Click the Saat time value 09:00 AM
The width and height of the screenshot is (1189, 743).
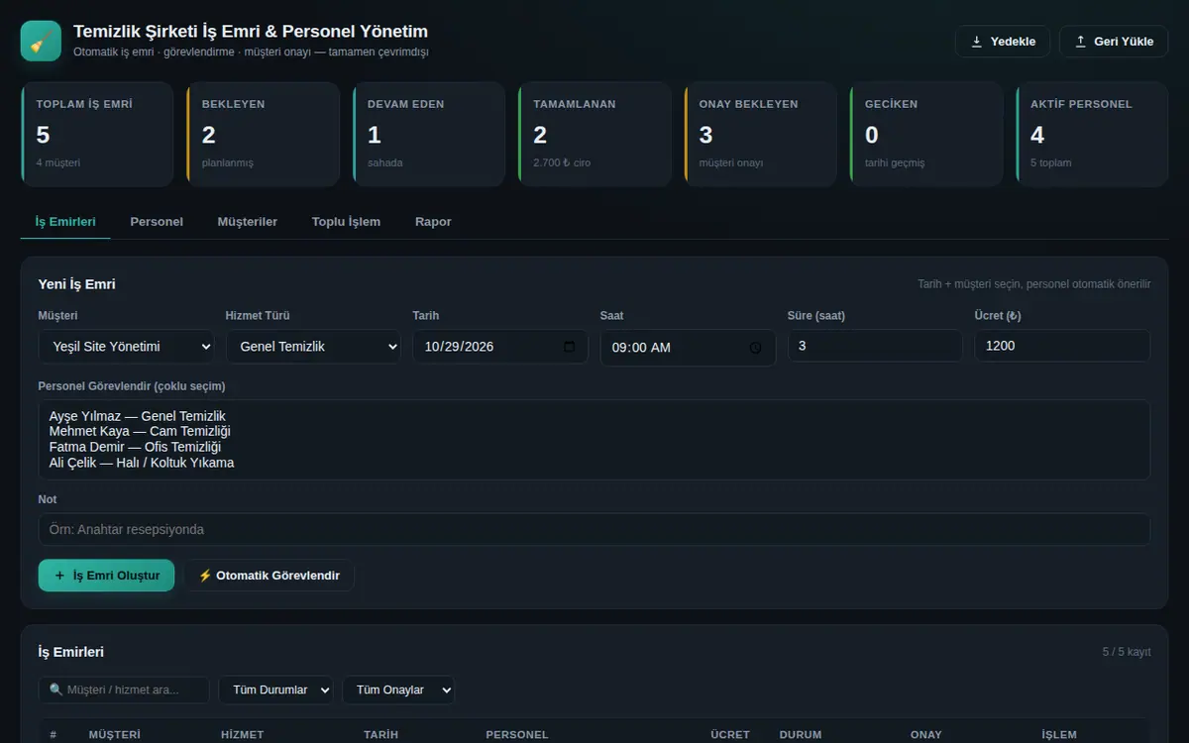[641, 348]
